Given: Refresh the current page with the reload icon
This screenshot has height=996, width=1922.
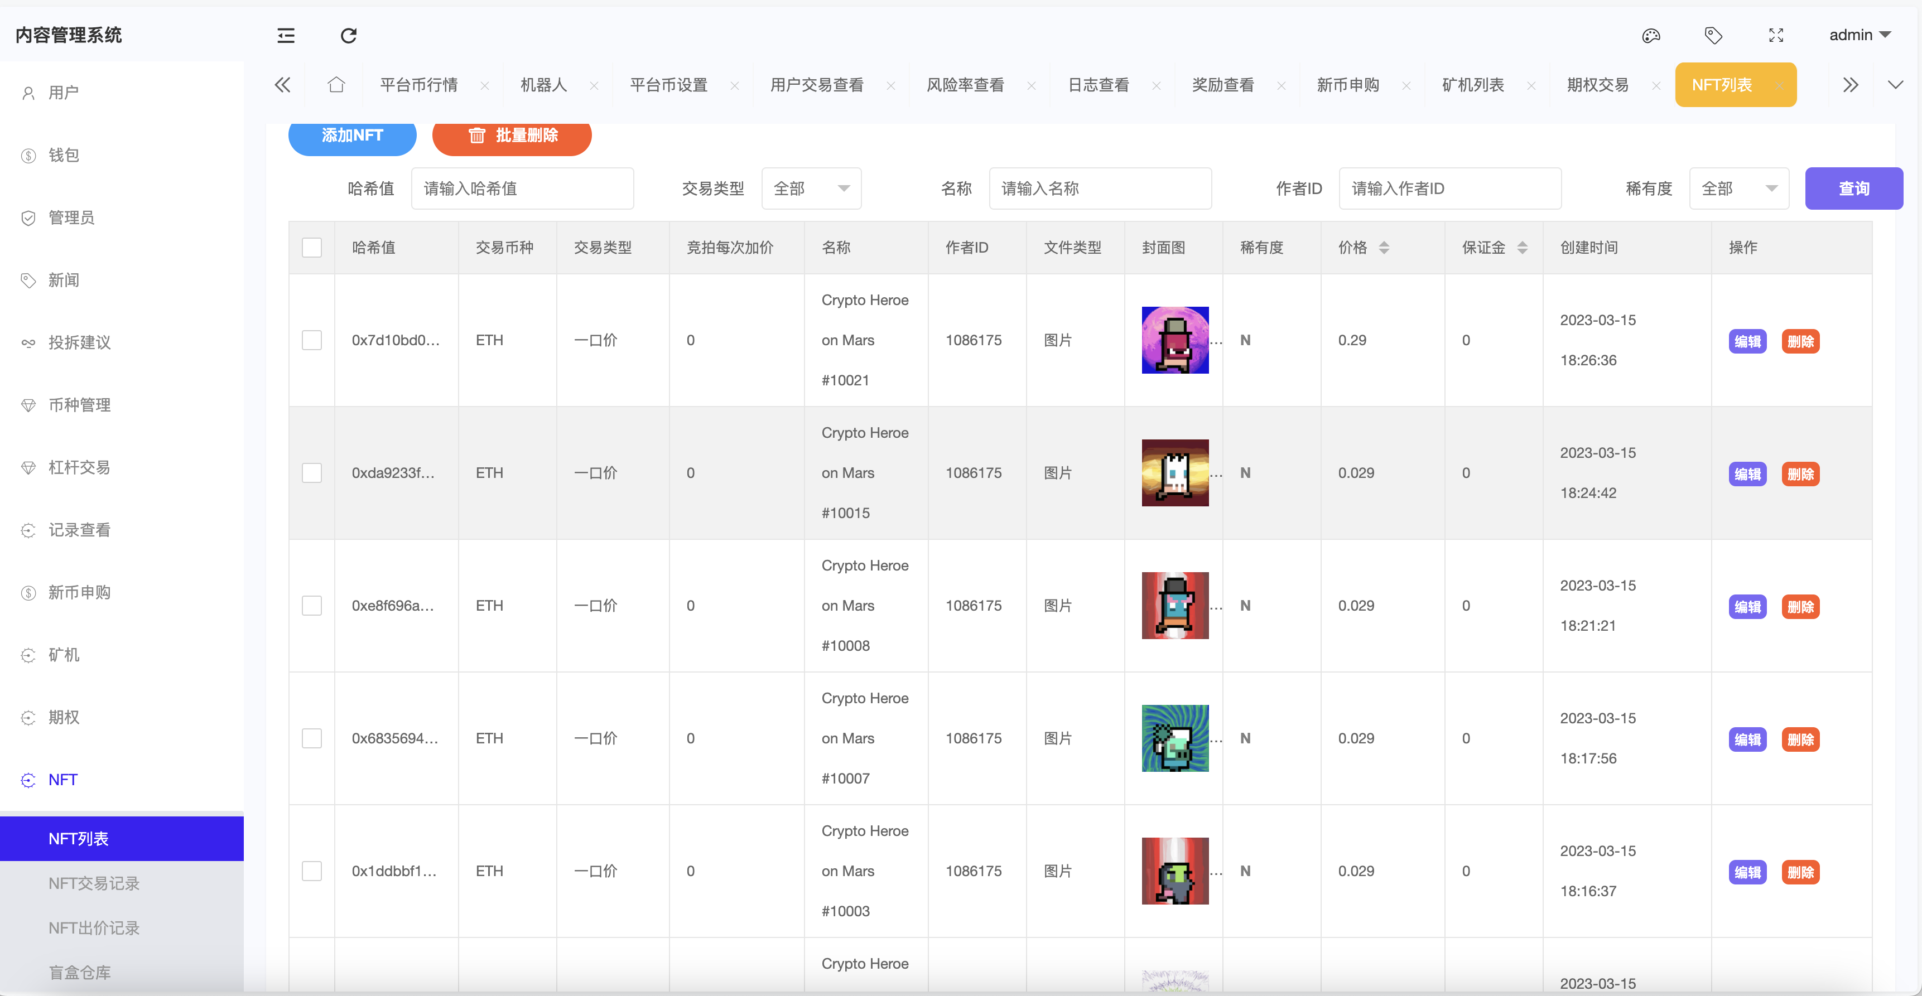Looking at the screenshot, I should tap(348, 35).
